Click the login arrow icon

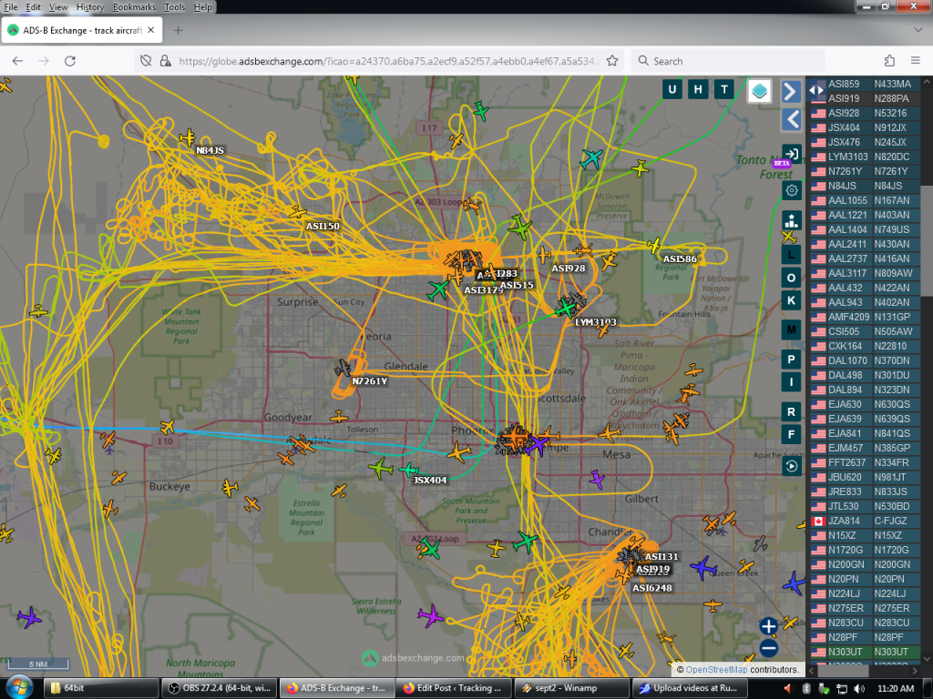click(x=791, y=154)
